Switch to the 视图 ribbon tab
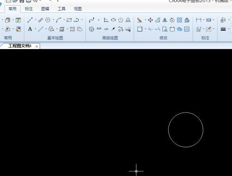 pyautogui.click(x=78, y=9)
